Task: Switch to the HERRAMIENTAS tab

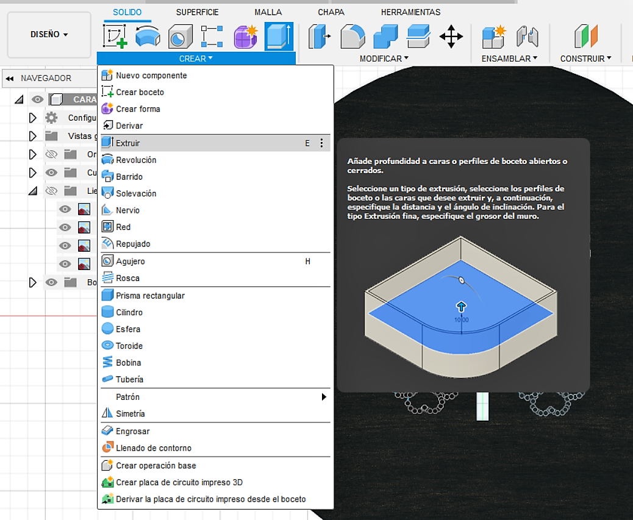Action: pyautogui.click(x=410, y=13)
